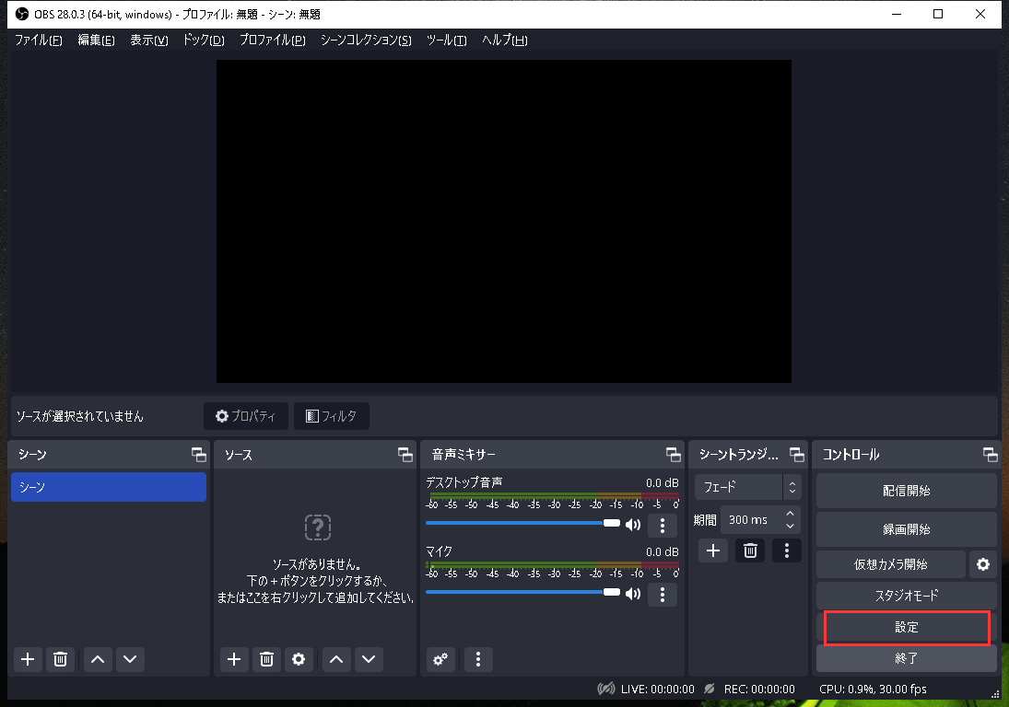Open the ファイル menu
This screenshot has width=1009, height=707.
39,41
